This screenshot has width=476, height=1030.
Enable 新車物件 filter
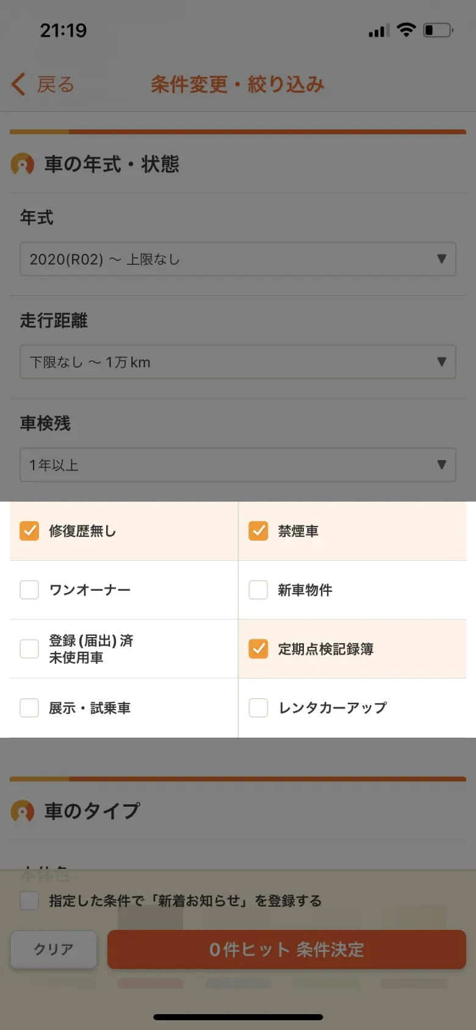(258, 589)
